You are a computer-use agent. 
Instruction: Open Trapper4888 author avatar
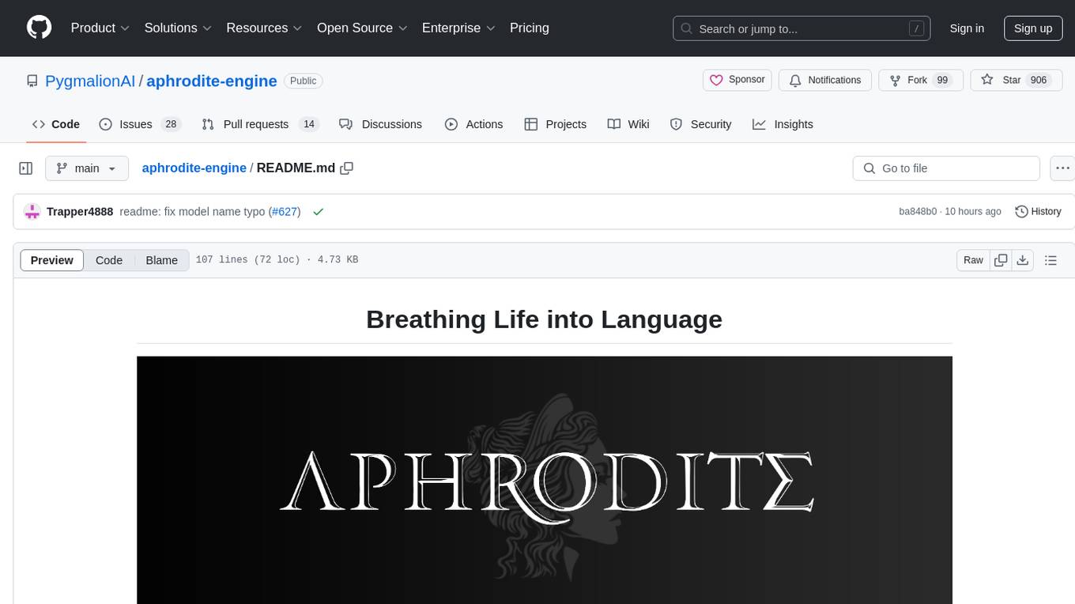coord(32,212)
